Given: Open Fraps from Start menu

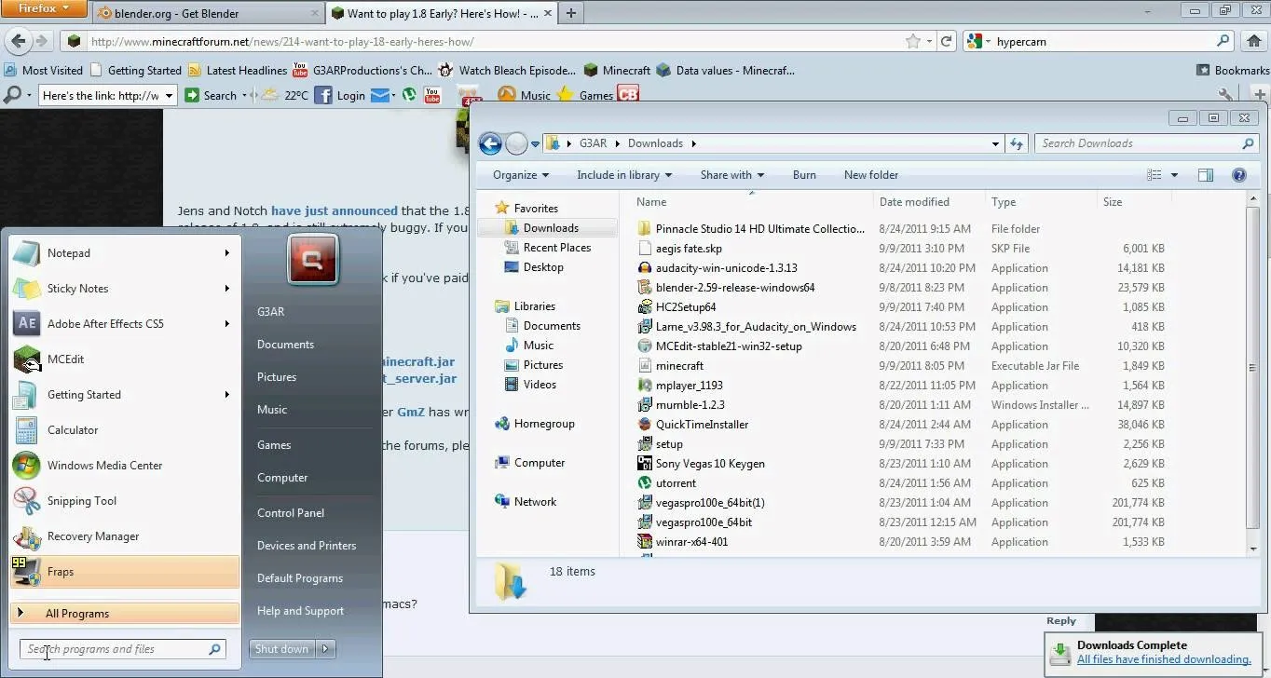Looking at the screenshot, I should (x=125, y=572).
